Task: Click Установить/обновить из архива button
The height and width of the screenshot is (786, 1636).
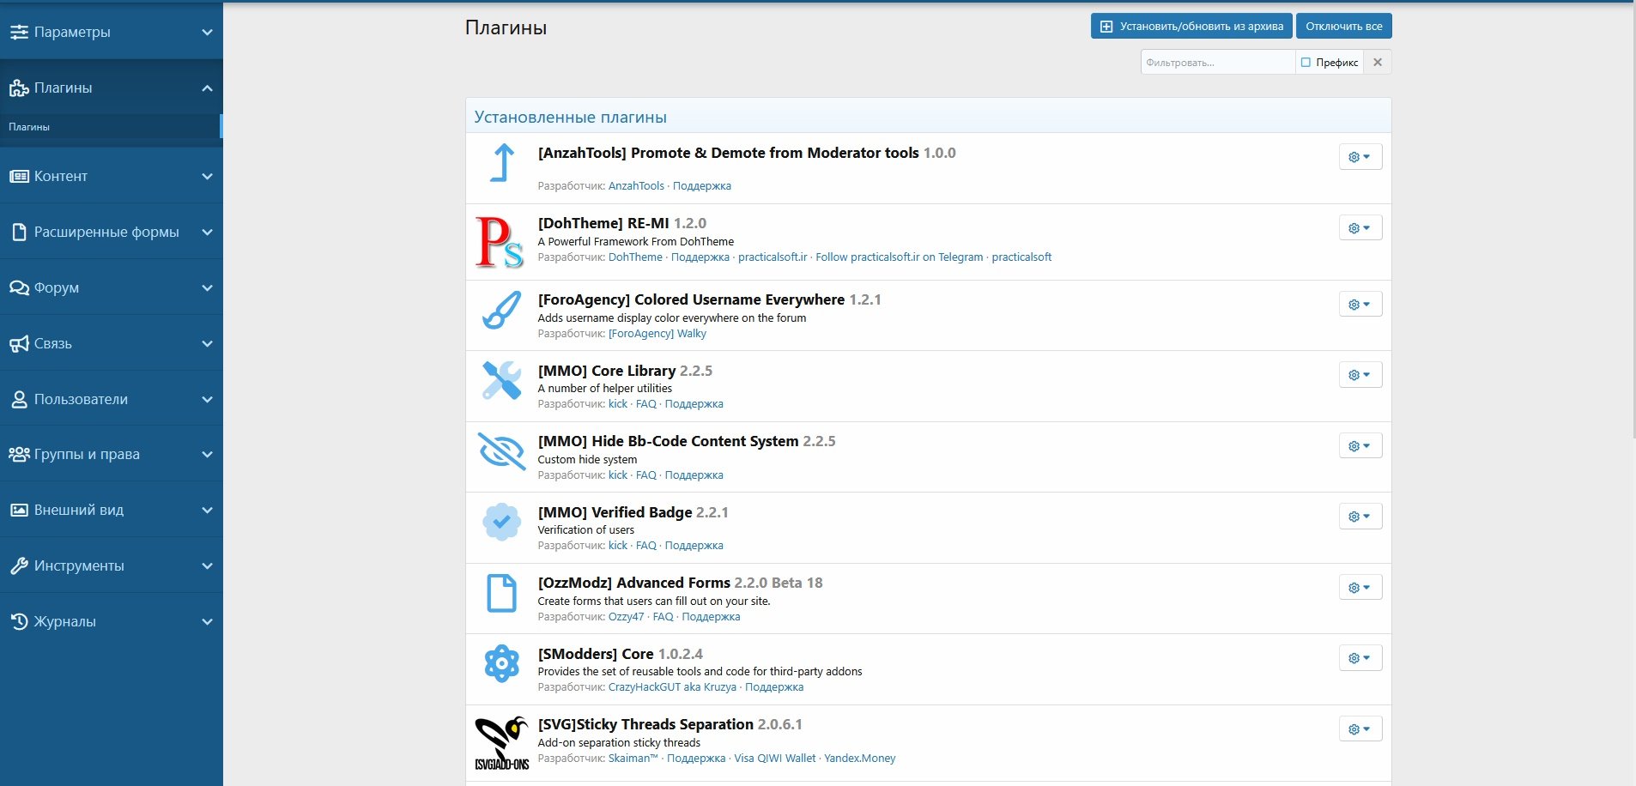Action: click(x=1191, y=27)
